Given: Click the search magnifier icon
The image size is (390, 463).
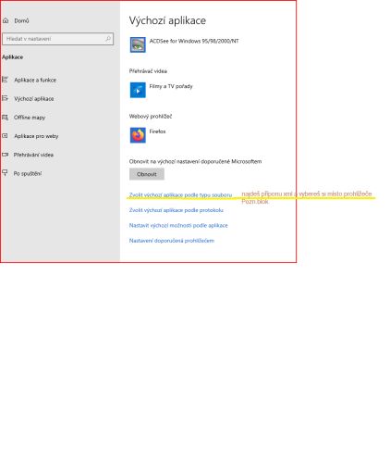Looking at the screenshot, I should [x=108, y=39].
